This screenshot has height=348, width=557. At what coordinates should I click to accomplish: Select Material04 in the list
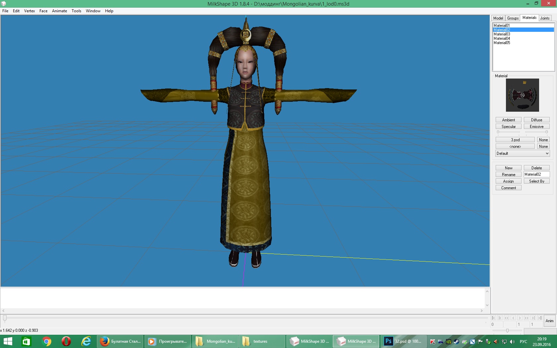[523, 38]
